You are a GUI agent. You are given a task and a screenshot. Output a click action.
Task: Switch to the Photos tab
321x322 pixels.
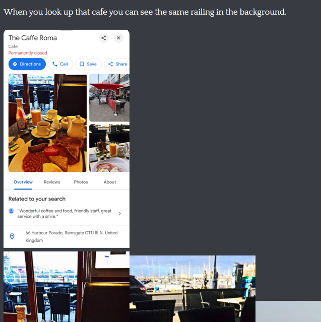[x=81, y=182]
